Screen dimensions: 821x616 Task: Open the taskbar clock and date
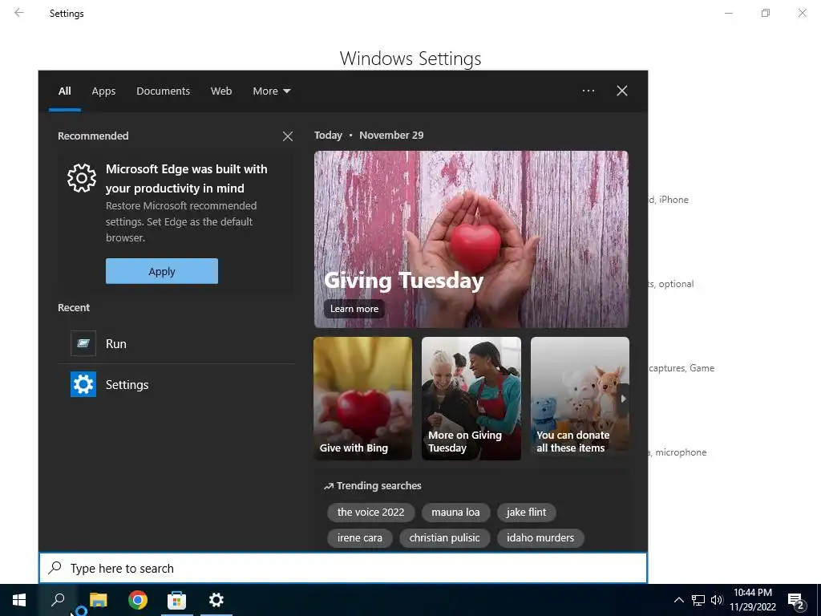click(x=752, y=600)
